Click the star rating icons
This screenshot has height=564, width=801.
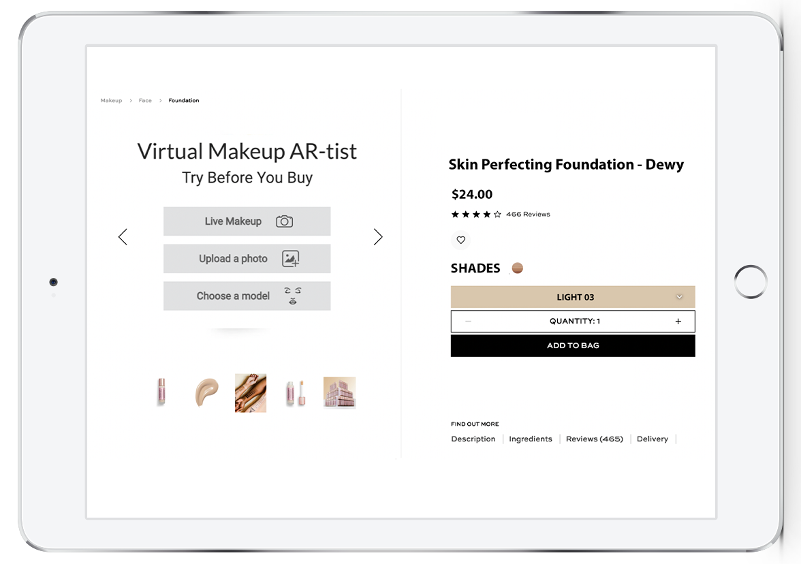point(476,214)
